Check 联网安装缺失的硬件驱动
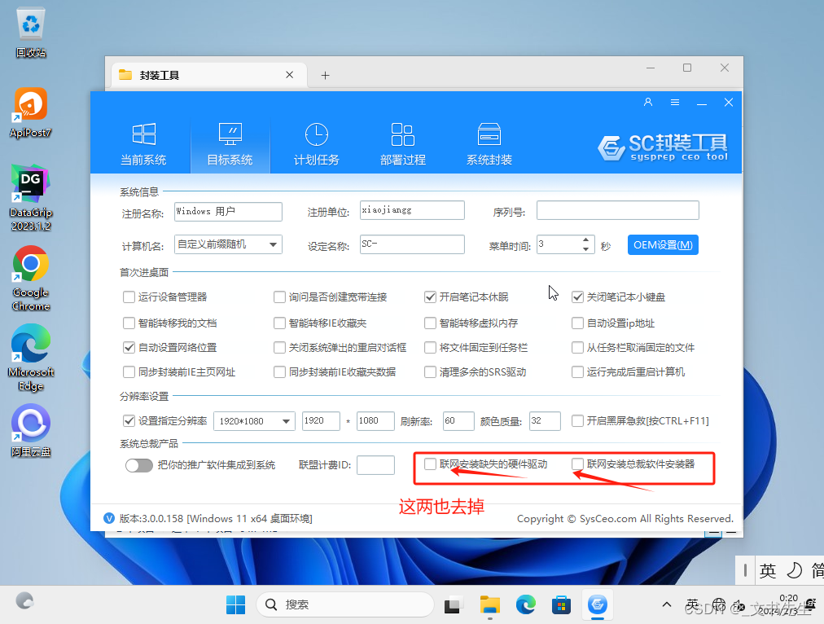Screen dimensions: 824x624 pyautogui.click(x=431, y=464)
